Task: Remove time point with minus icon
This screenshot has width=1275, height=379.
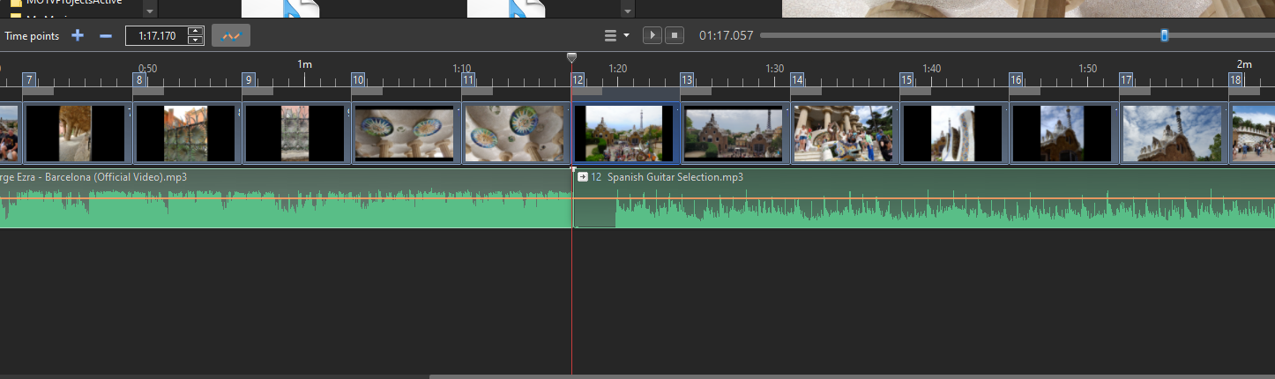Action: [x=106, y=35]
